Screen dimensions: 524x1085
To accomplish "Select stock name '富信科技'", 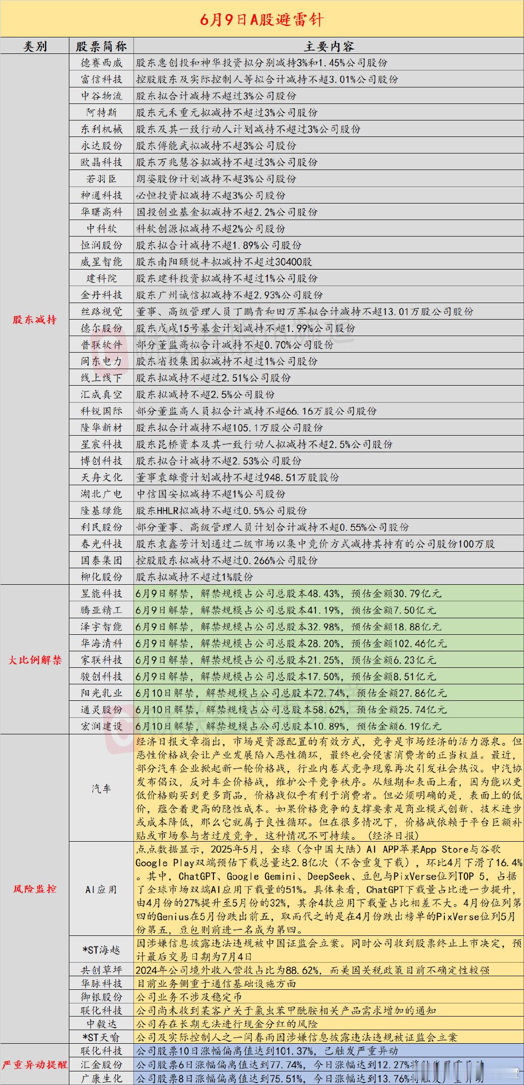I will point(101,79).
